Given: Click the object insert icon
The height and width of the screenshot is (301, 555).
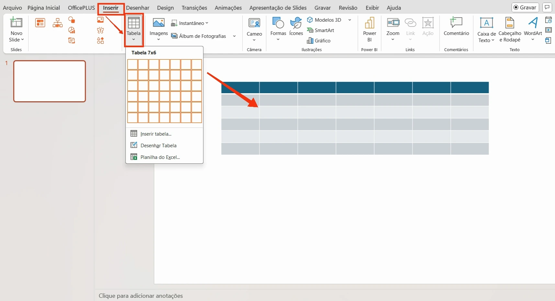Looking at the screenshot, I should pos(548,40).
